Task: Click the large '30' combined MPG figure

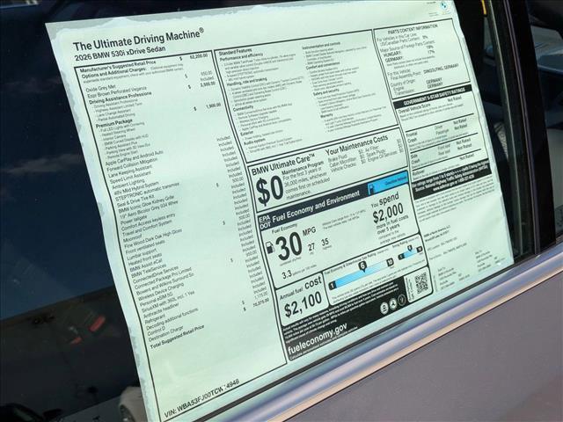Action: coord(289,246)
